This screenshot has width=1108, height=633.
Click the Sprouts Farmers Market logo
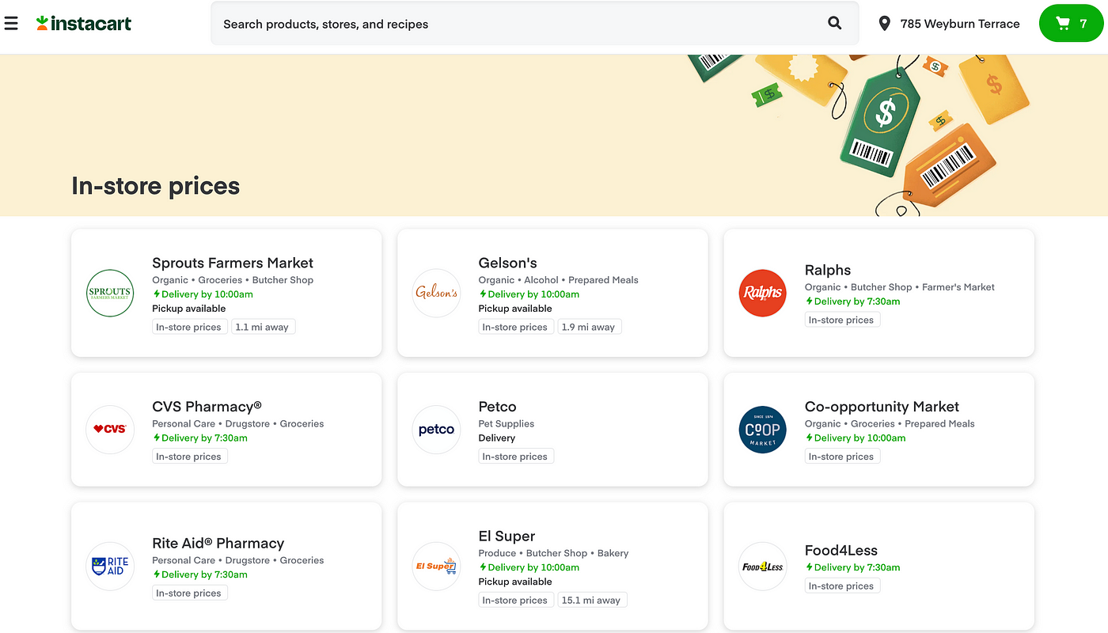point(110,293)
